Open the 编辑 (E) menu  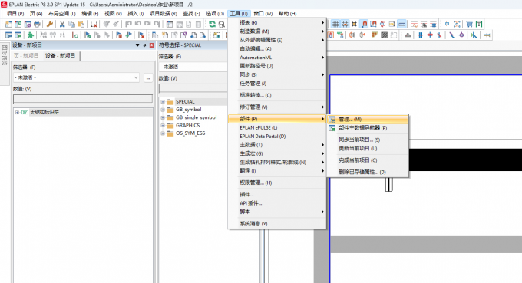pos(90,13)
